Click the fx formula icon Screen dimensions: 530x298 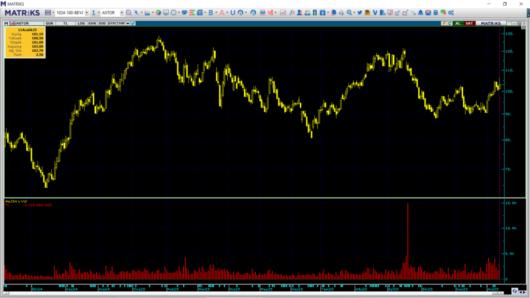point(292,12)
